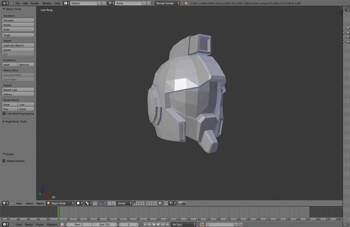Viewport: 350px width, 227px height.
Task: Expand the Rigid Body Tools panel
Action: pos(3,122)
